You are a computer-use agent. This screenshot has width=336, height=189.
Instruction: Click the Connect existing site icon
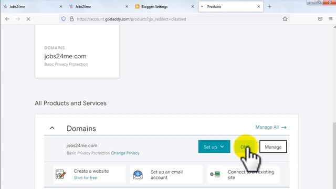(215, 174)
